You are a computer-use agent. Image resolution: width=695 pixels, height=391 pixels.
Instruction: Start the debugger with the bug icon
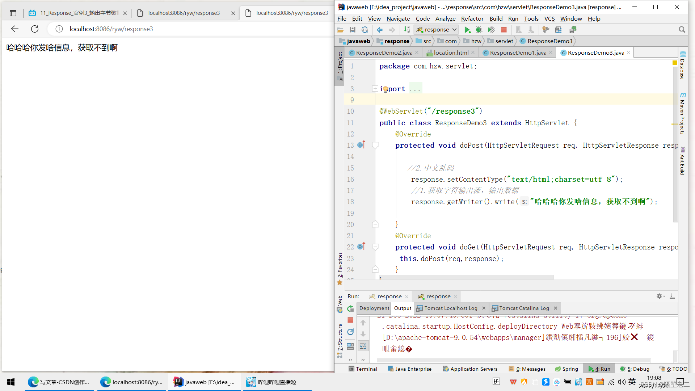pos(479,30)
